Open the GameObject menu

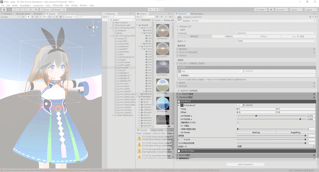pos(26,5)
